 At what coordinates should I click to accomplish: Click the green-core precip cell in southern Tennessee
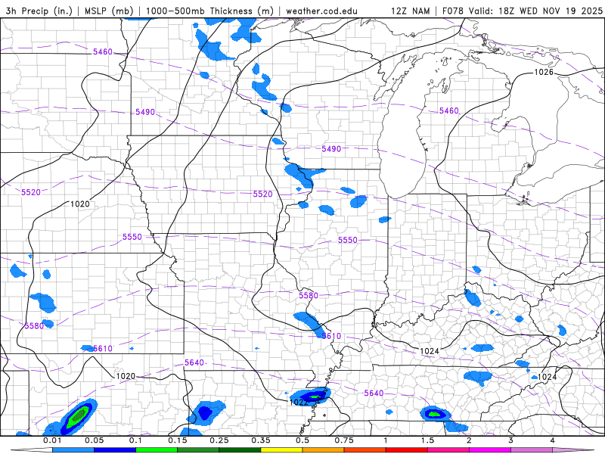pos(436,413)
